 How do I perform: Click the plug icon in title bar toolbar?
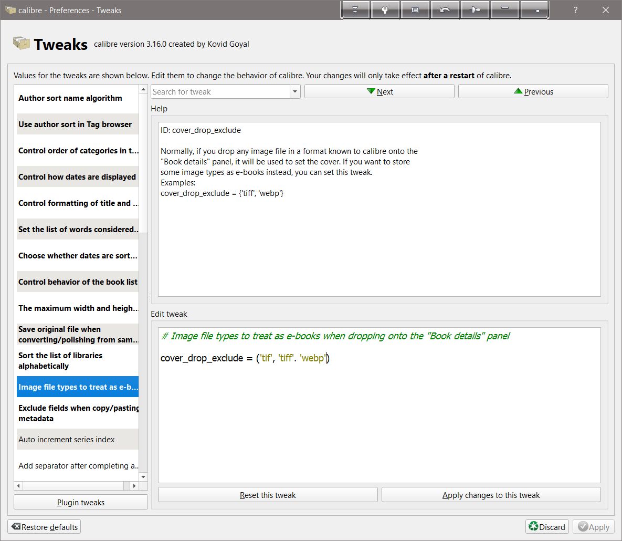click(385, 10)
